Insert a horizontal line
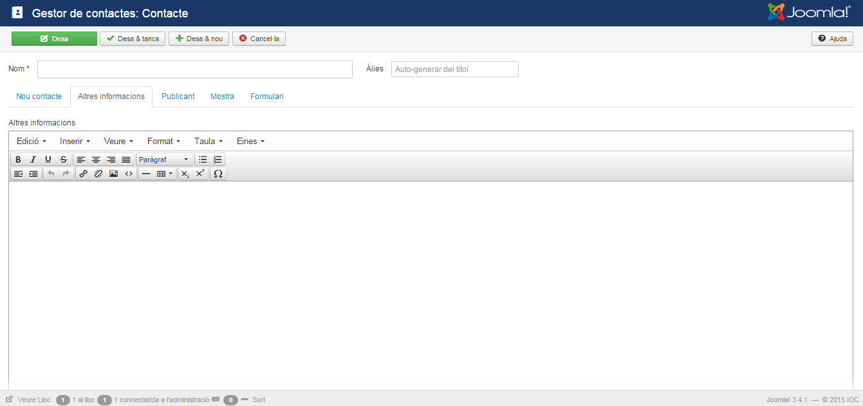Image resolution: width=863 pixels, height=406 pixels. pyautogui.click(x=146, y=174)
